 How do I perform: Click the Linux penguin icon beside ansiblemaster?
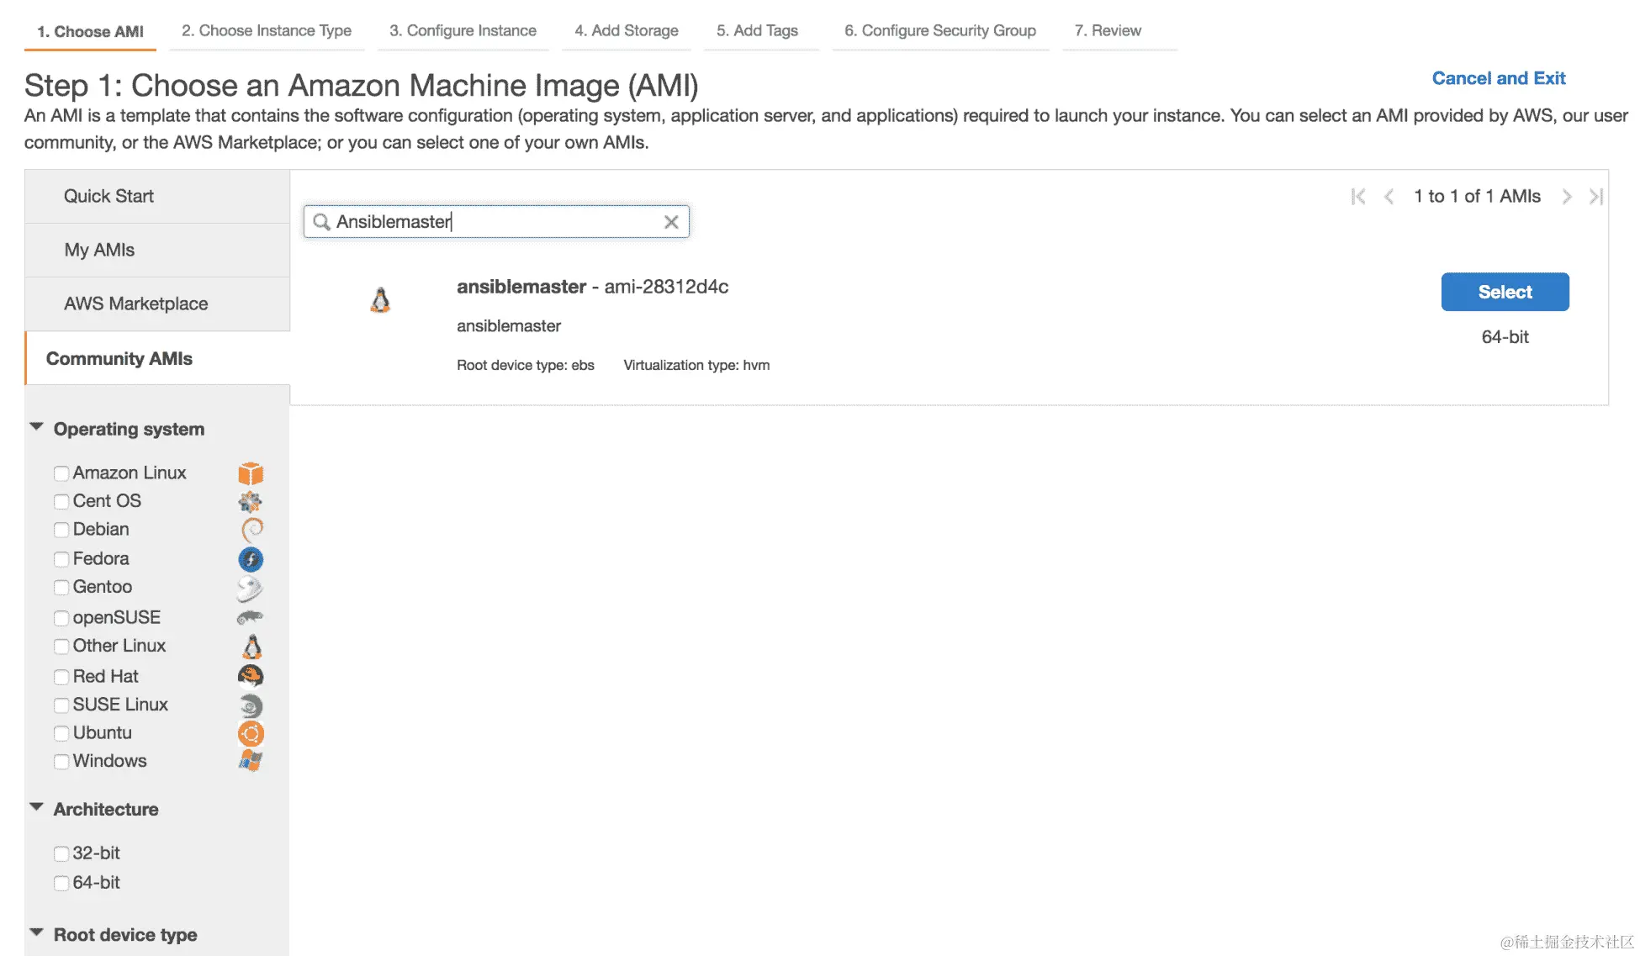pyautogui.click(x=380, y=300)
